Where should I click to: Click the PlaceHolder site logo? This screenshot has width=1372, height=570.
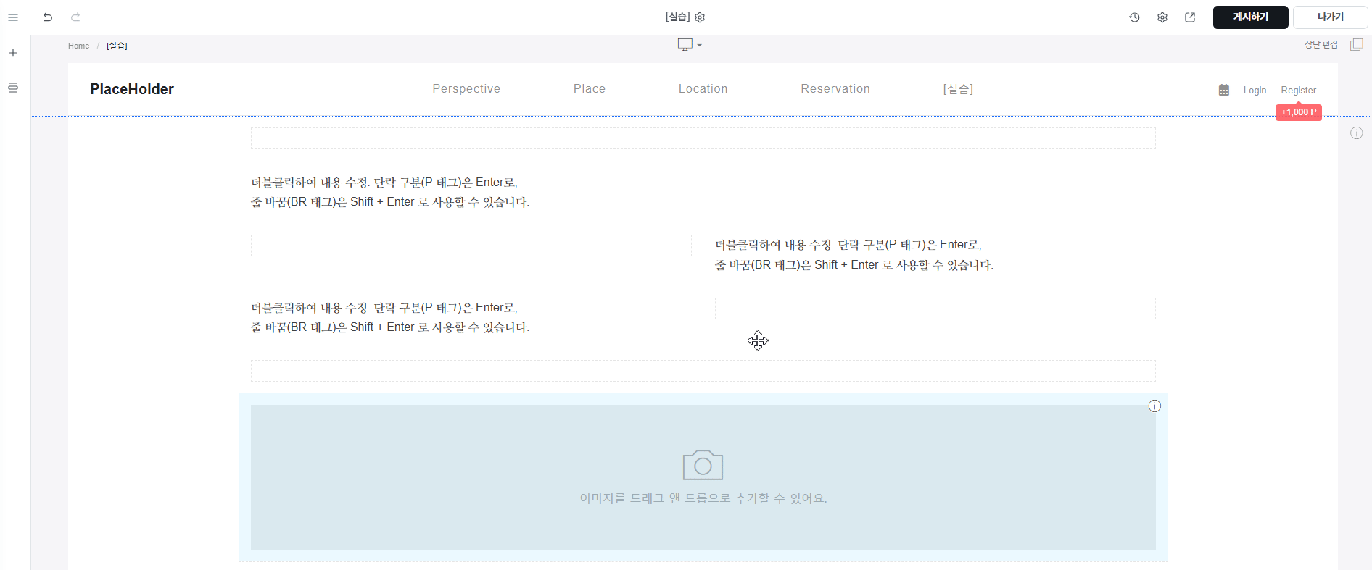click(x=132, y=89)
